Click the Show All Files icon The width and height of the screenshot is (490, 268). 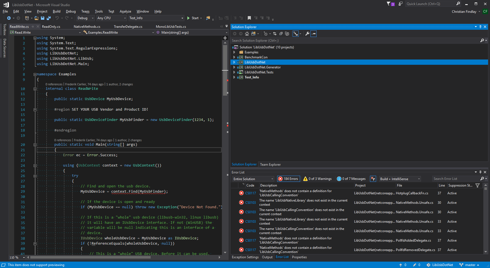click(287, 34)
